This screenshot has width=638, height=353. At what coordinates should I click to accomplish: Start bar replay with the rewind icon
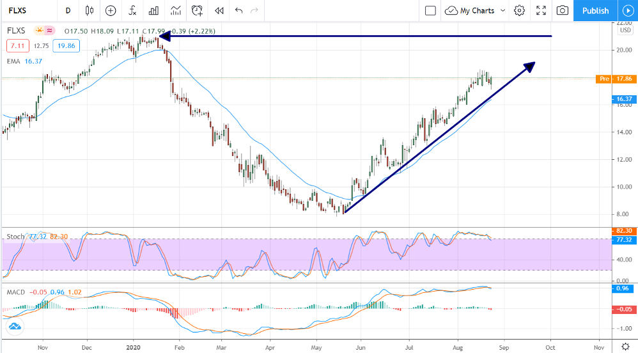click(219, 10)
